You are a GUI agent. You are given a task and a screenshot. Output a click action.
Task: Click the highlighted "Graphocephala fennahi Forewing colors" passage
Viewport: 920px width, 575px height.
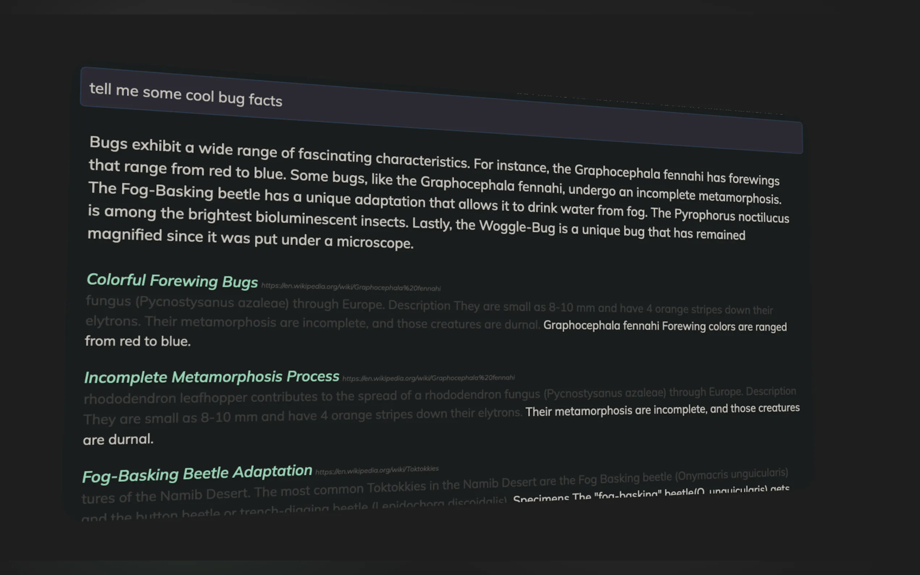click(664, 326)
